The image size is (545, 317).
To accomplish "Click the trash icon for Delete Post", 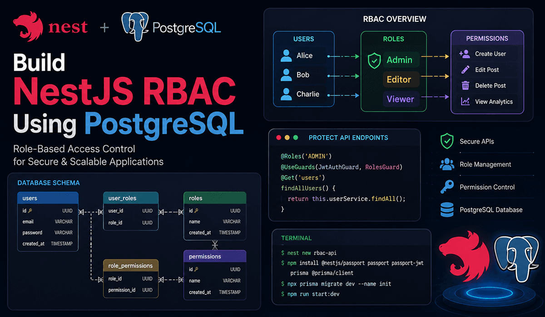I will pos(465,86).
